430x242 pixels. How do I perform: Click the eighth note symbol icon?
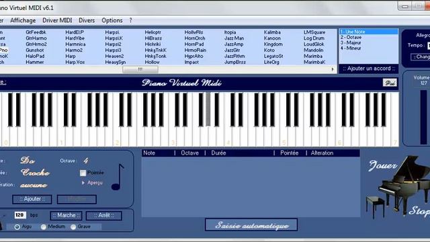coord(118,177)
